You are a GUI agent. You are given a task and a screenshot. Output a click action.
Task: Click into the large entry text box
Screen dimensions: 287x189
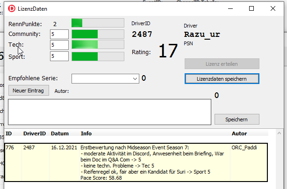(x=110, y=112)
